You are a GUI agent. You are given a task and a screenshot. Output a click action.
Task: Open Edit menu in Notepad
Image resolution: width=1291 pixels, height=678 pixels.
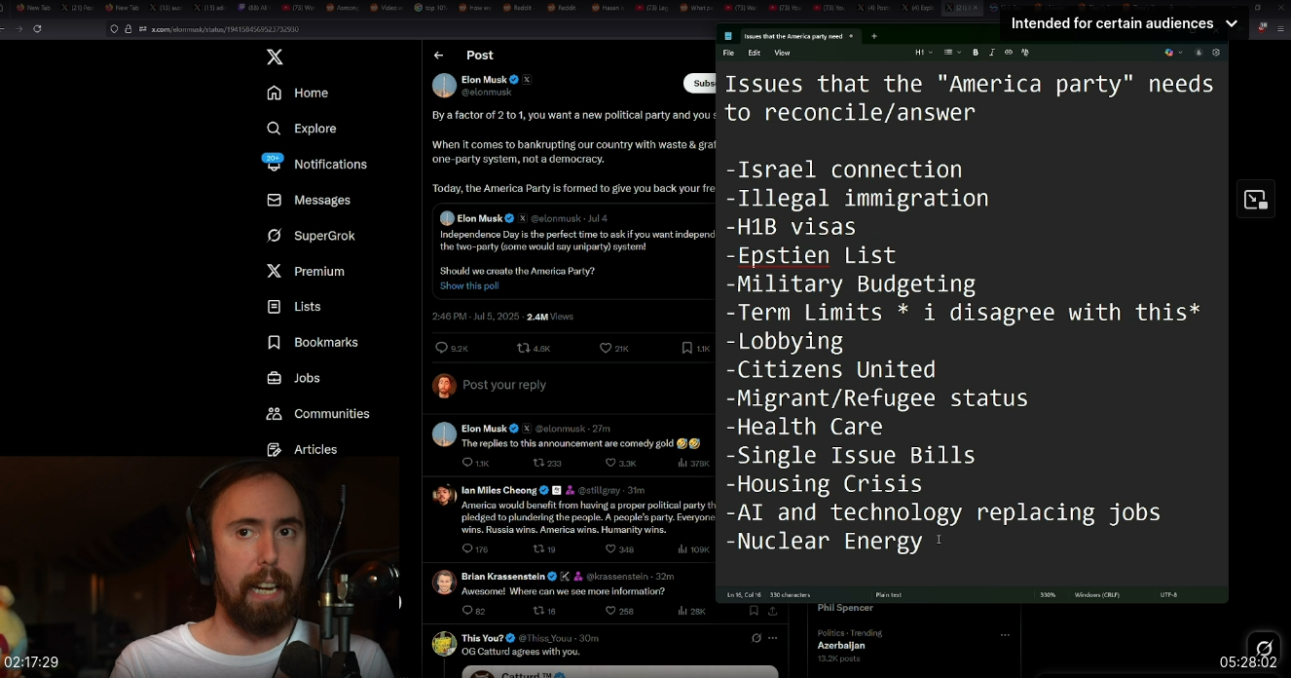pyautogui.click(x=755, y=53)
